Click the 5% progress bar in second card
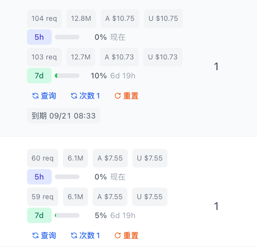 [x=67, y=215]
